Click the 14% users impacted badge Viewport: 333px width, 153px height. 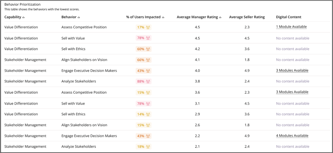click(144, 114)
